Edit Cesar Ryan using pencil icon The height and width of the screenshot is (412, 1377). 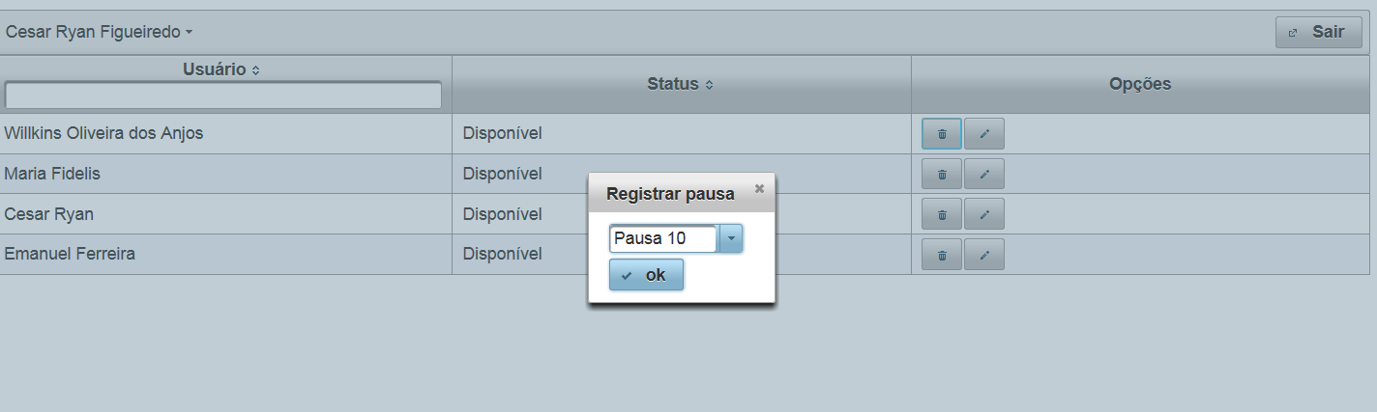[x=984, y=214]
